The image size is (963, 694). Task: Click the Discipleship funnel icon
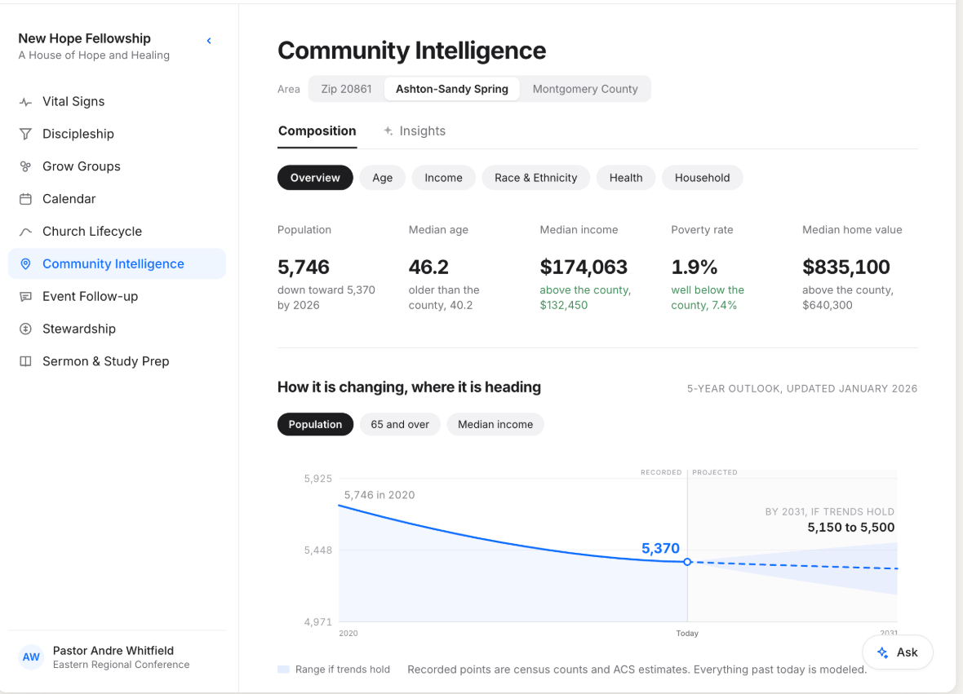point(25,134)
